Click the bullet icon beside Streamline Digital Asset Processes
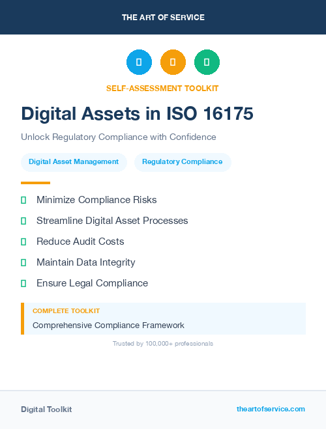 point(23,221)
